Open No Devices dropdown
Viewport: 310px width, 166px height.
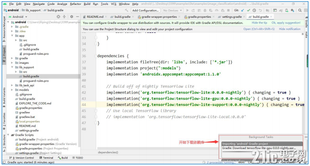pyautogui.click(x=173, y=10)
